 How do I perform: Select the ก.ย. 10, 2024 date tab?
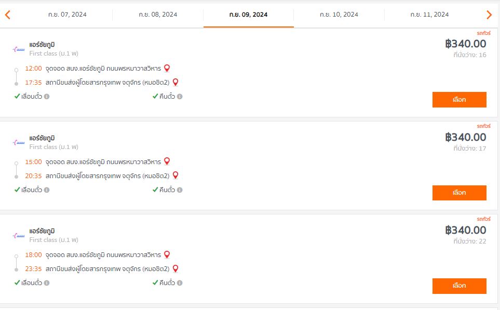point(339,15)
